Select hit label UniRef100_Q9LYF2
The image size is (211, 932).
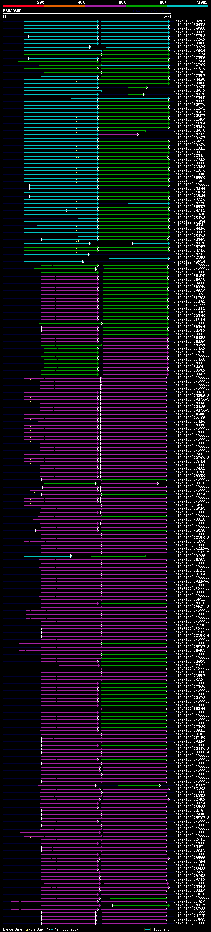pyautogui.click(x=189, y=210)
